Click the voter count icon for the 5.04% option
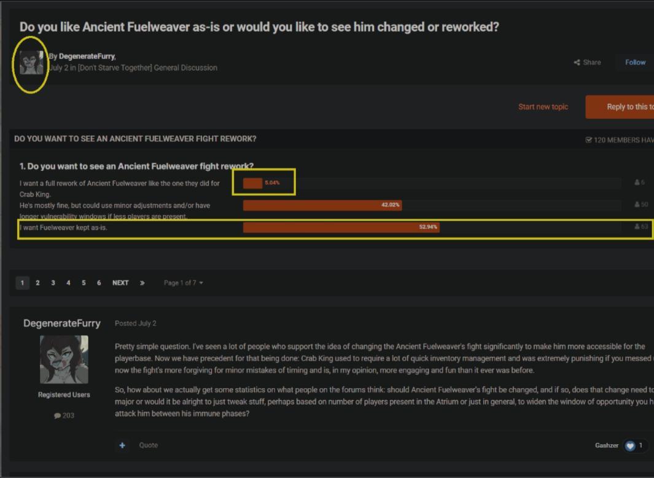 click(x=637, y=182)
